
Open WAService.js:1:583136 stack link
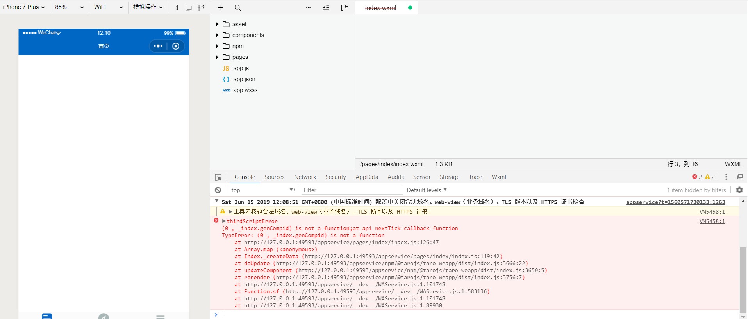[x=386, y=291]
